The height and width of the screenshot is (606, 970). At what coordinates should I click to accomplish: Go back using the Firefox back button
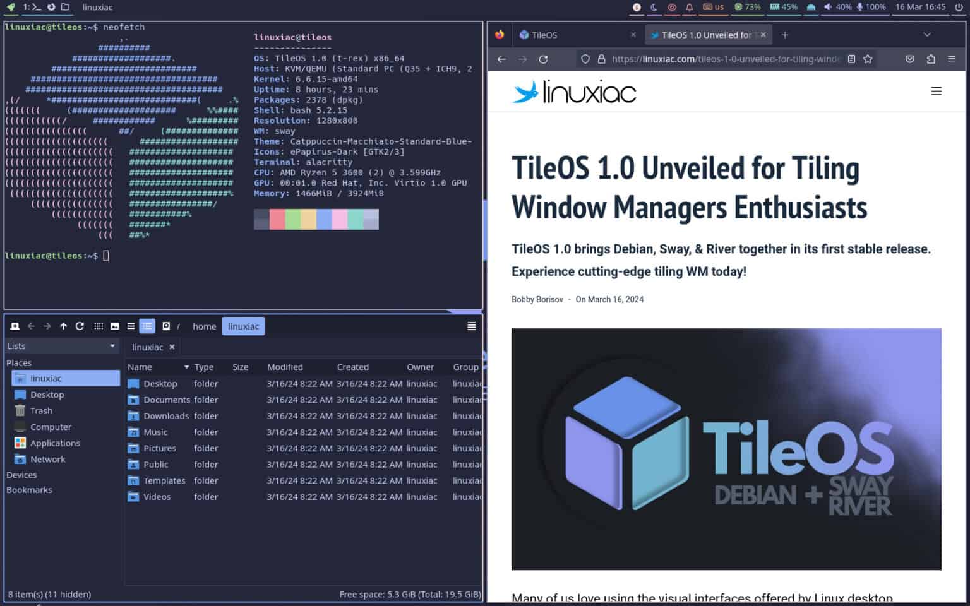coord(501,59)
